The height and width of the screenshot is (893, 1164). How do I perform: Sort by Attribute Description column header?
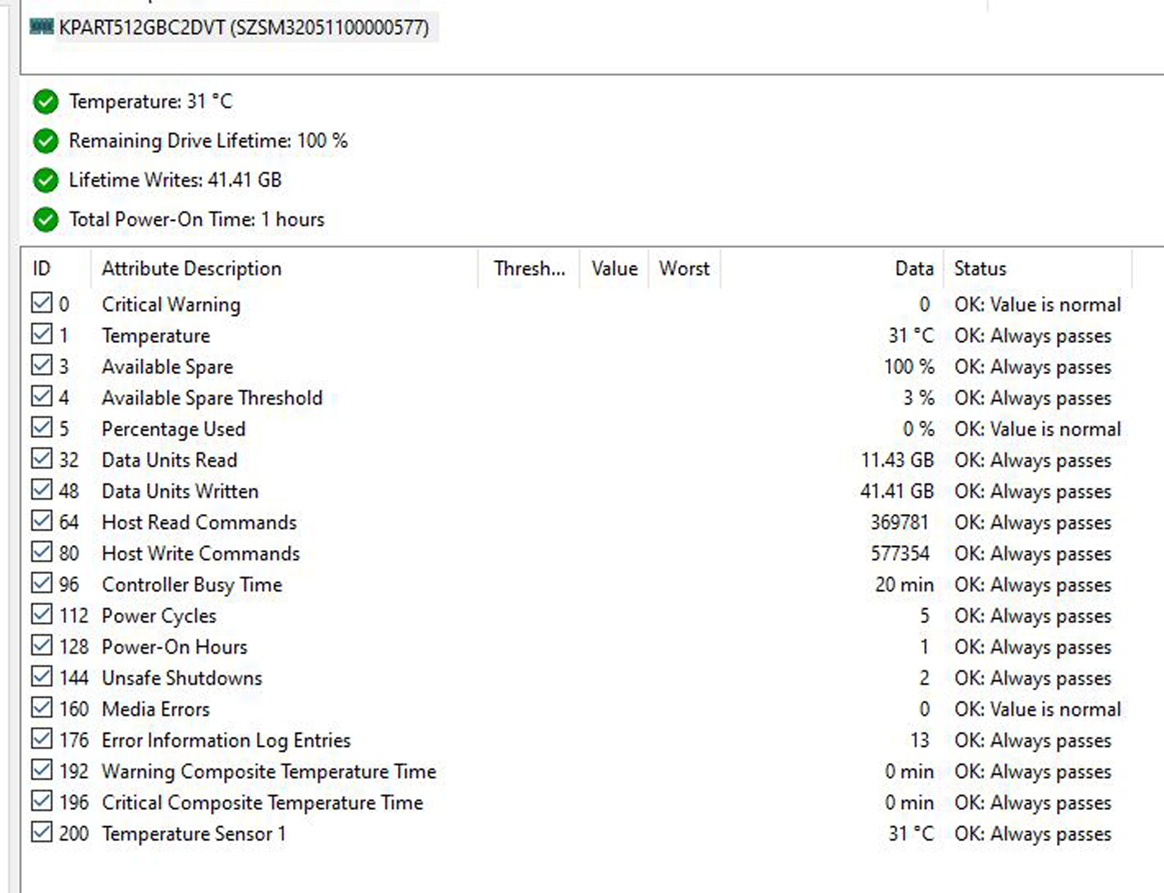pyautogui.click(x=284, y=268)
